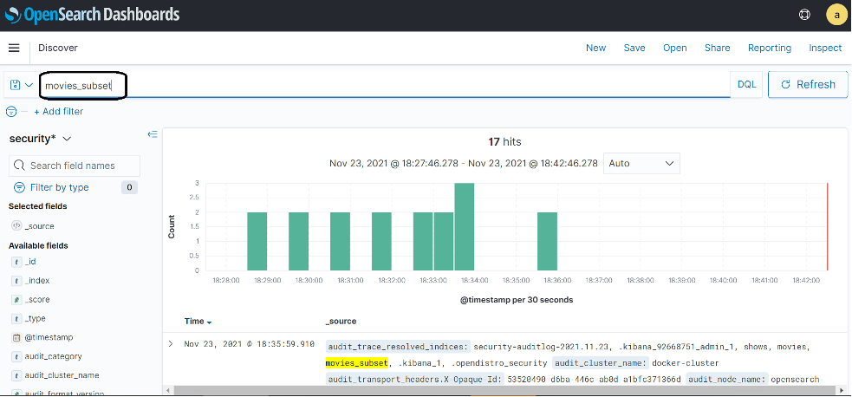Click Share in the top menu
Viewport: 852px width, 397px height.
[718, 48]
